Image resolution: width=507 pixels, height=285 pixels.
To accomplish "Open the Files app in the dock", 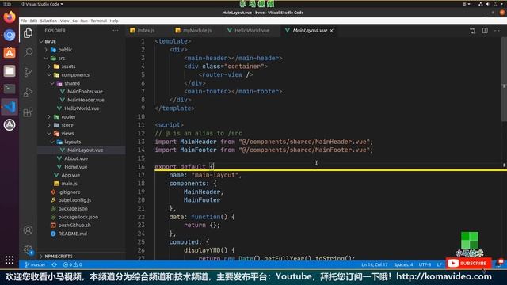I will [x=10, y=71].
